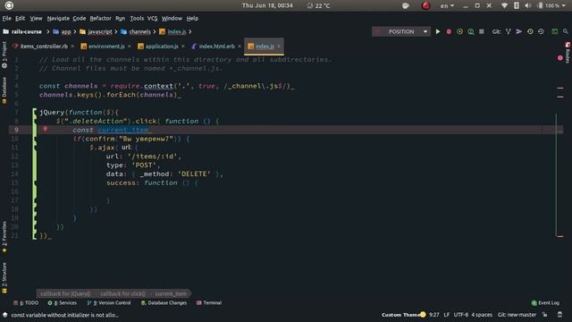Push commits with the purple arrow icon
572x322 pixels.
(x=518, y=32)
